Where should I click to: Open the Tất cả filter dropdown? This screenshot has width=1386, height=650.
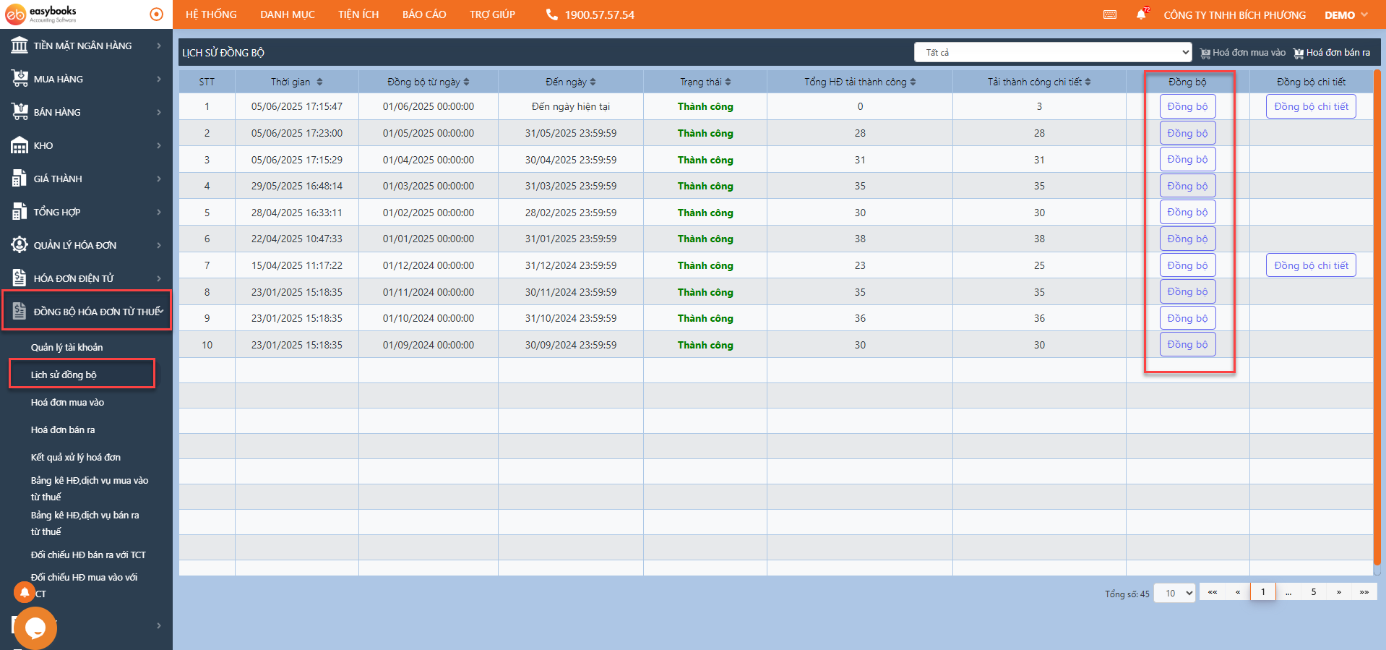(1053, 52)
